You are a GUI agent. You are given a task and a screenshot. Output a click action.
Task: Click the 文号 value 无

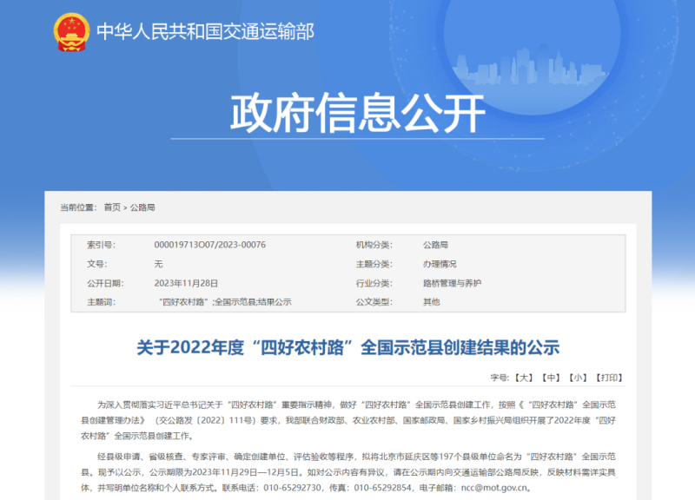tap(158, 264)
